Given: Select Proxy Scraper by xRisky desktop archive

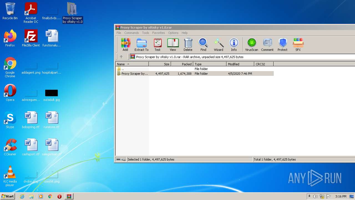Looking at the screenshot, I should coord(72,13).
